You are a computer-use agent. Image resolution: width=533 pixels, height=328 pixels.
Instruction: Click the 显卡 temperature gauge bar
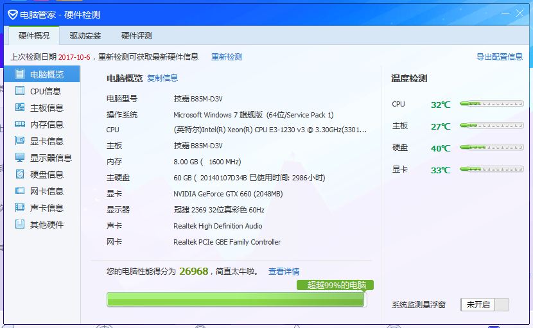491,169
